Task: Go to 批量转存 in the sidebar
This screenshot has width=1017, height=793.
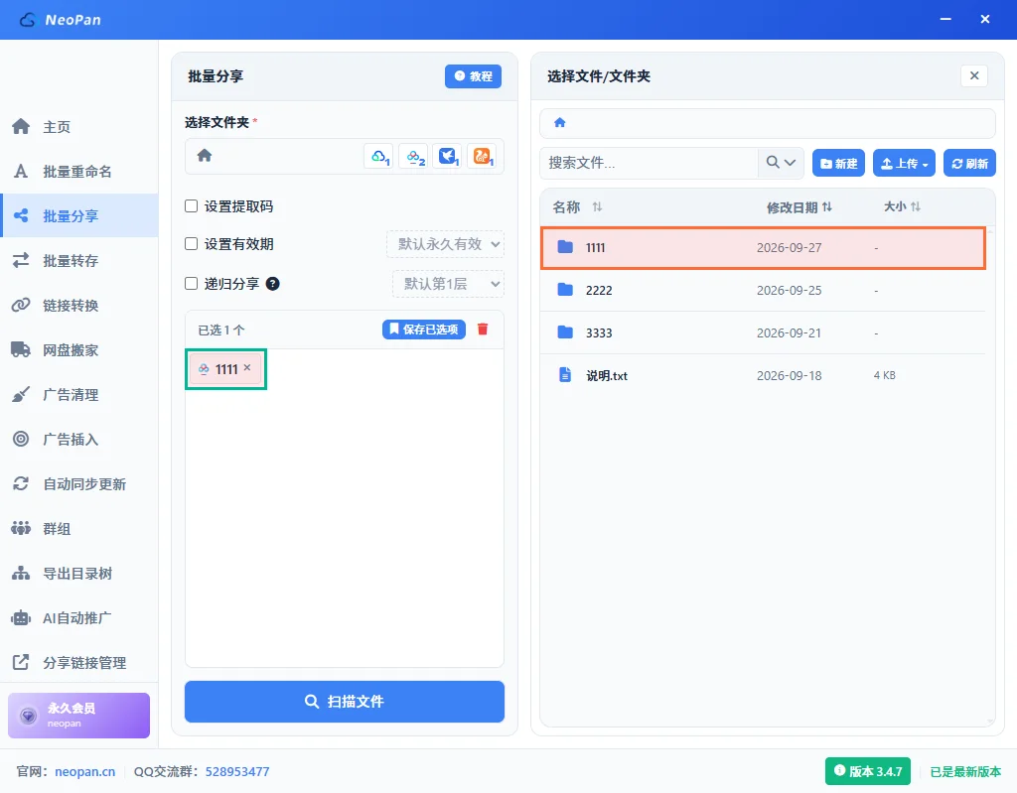Action: (x=79, y=261)
